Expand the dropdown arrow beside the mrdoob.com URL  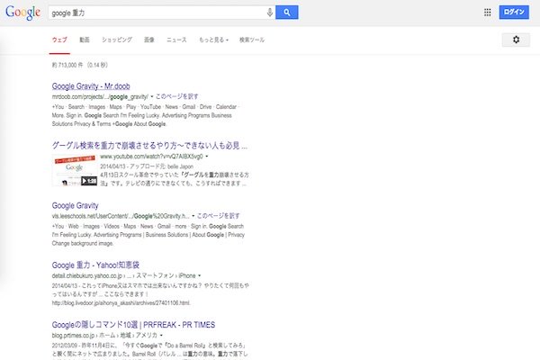152,97
